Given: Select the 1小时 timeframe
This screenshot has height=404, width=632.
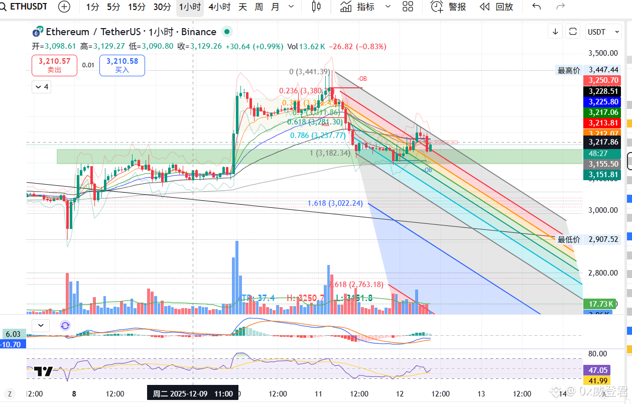Looking at the screenshot, I should pyautogui.click(x=190, y=7).
